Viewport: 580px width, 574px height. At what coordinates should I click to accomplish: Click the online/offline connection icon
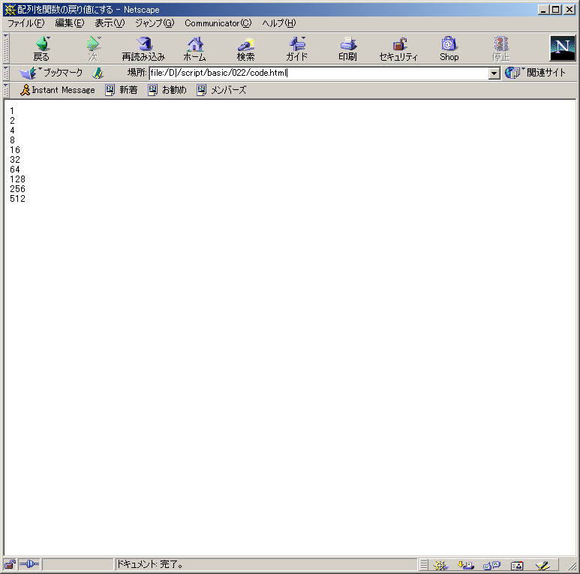point(29,564)
